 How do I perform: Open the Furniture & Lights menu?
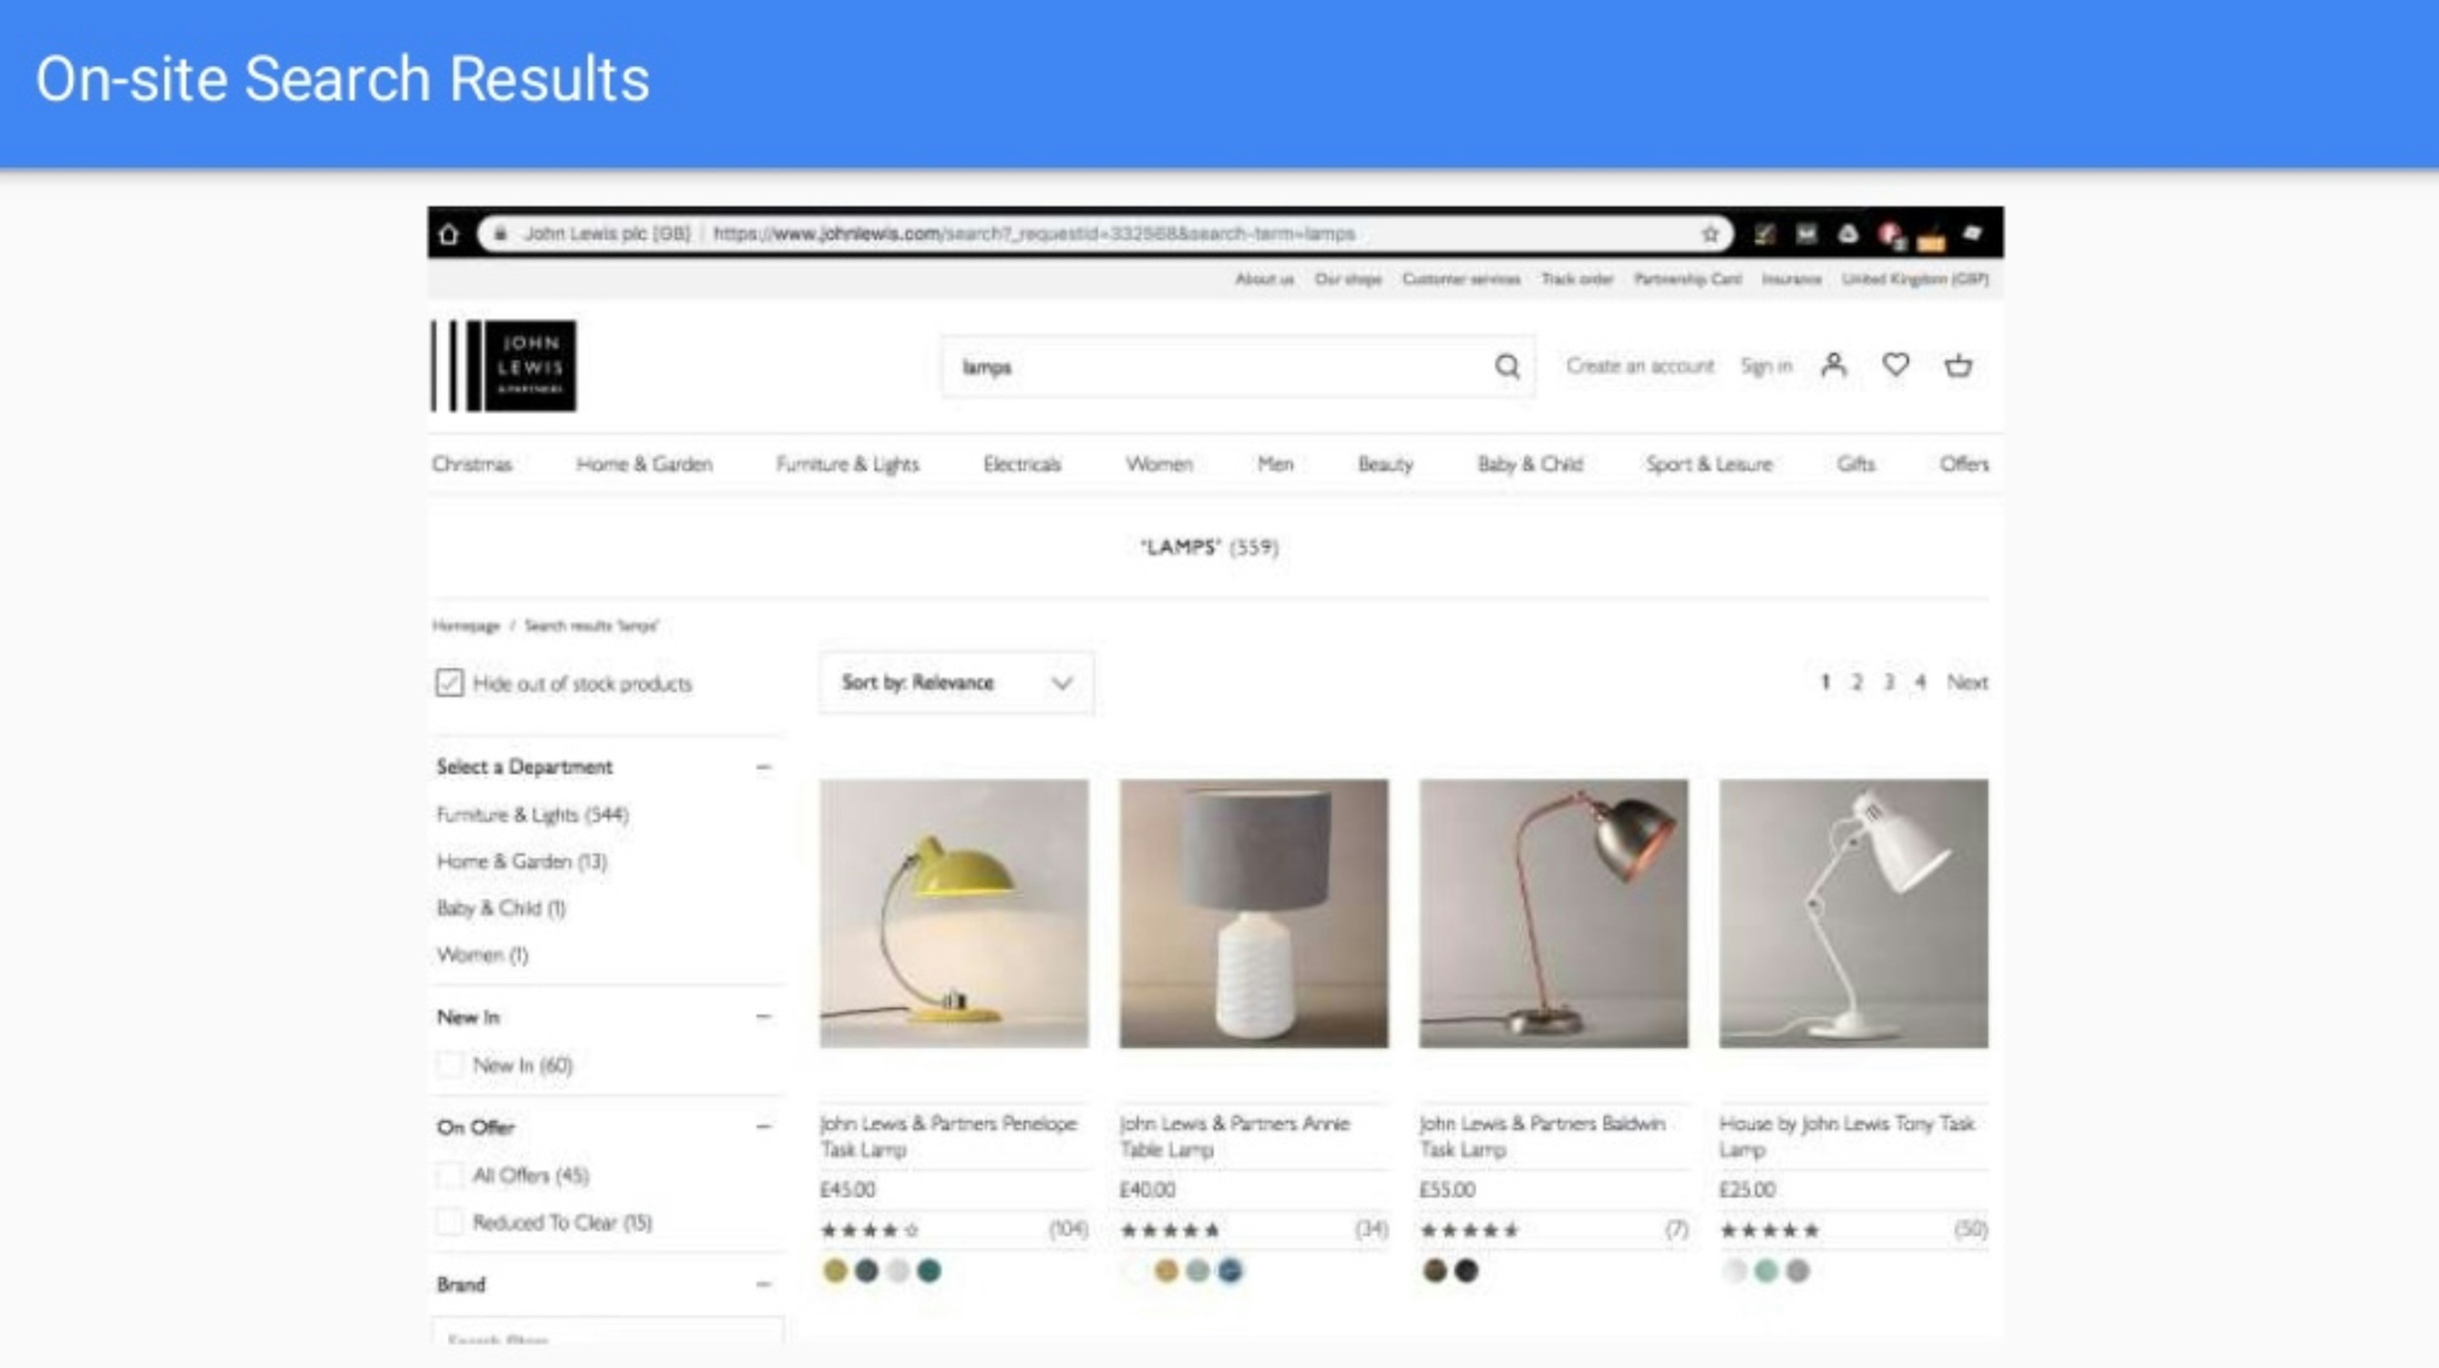coord(847,464)
